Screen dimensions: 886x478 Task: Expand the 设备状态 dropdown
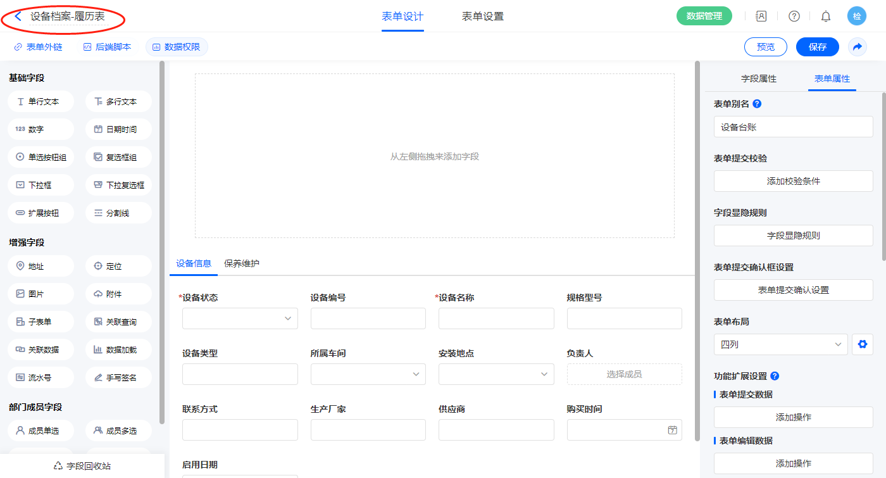240,318
